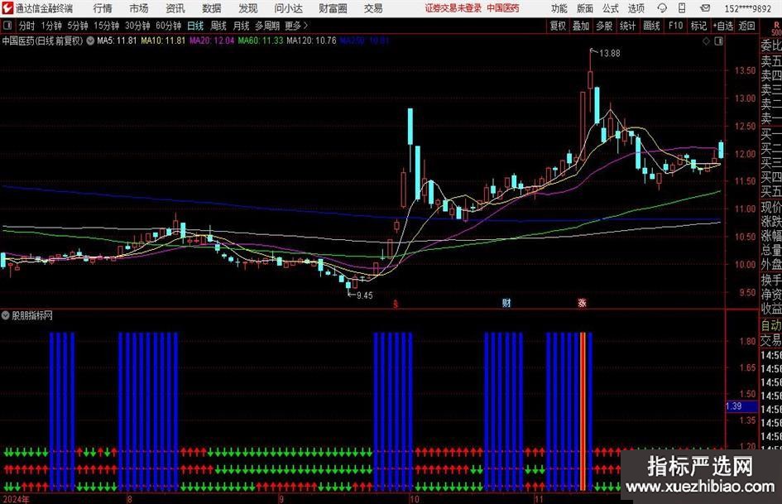Open the 选项 menu
Screen dimensions: 782x504
(636, 8)
